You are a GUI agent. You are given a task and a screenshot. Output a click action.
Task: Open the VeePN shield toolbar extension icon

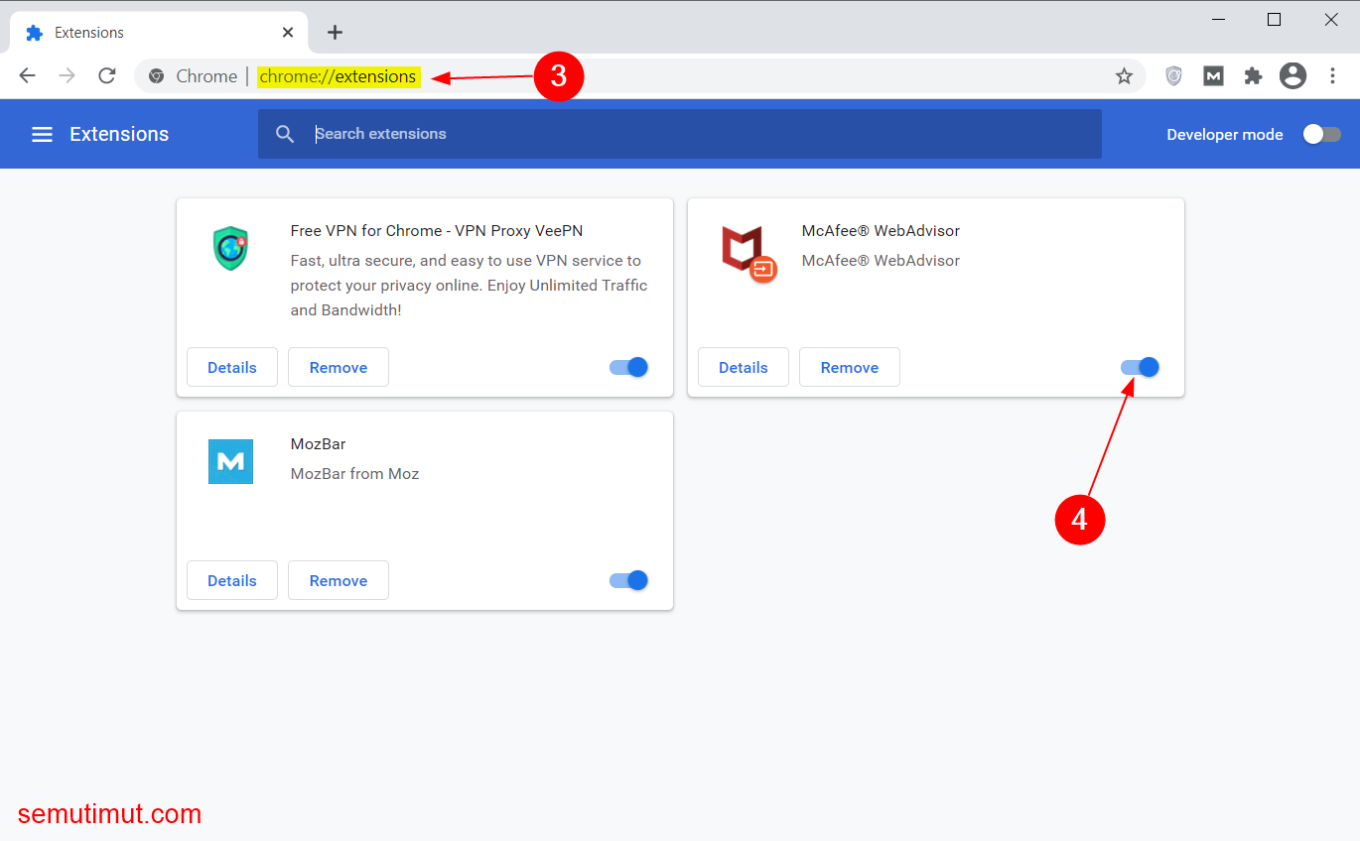1173,76
